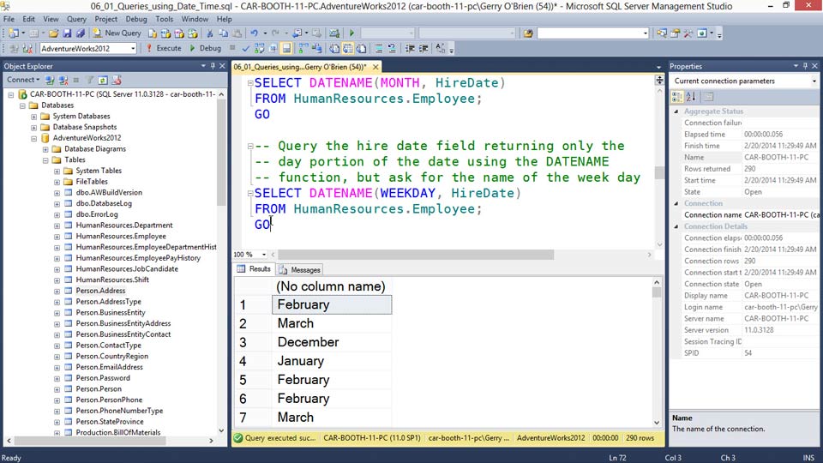Collapse the Tables folder
Image resolution: width=823 pixels, height=463 pixels.
[x=45, y=160]
